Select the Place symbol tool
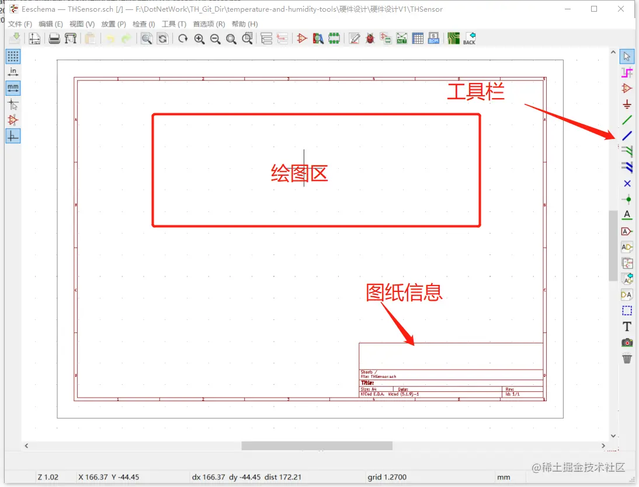639x487 pixels. (x=627, y=88)
